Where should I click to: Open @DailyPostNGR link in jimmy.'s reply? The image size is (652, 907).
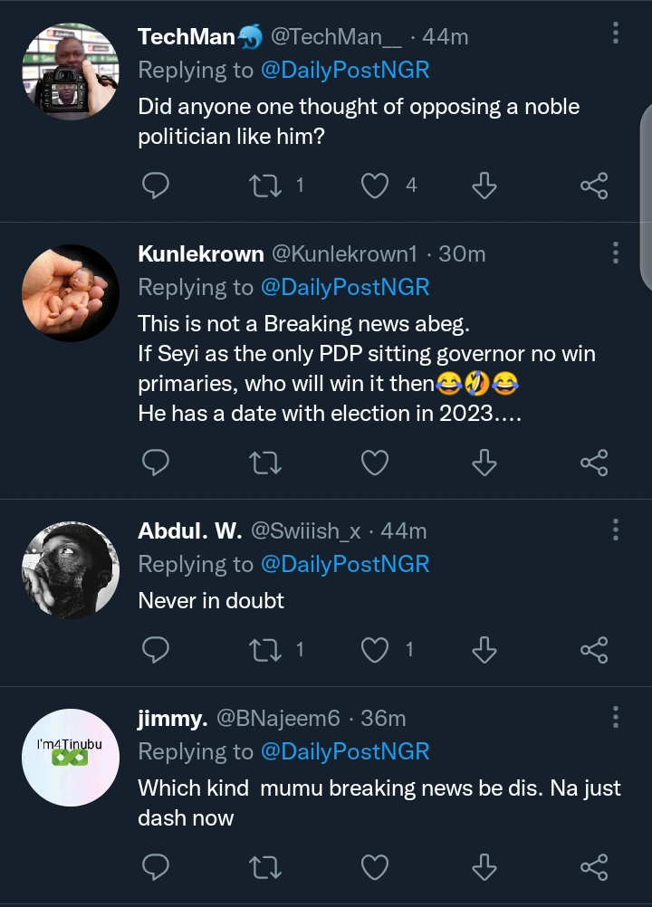(x=345, y=751)
